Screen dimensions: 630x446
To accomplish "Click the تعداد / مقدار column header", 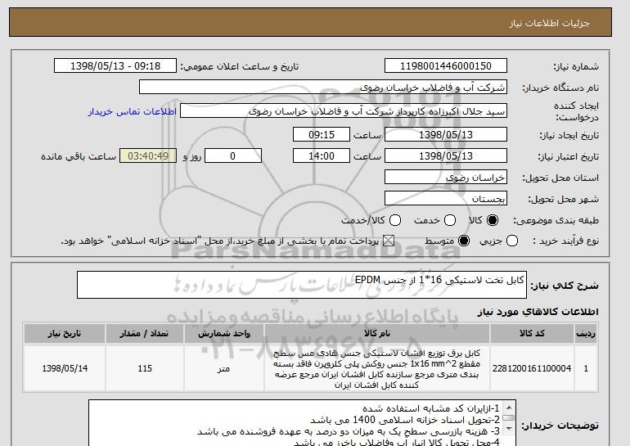I will pos(145,334).
